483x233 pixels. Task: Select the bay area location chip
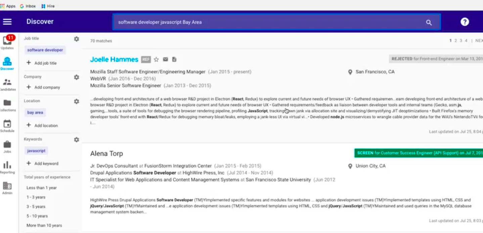tap(35, 113)
